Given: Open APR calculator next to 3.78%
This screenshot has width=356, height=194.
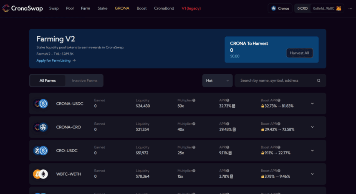Looking at the screenshot, I should click(x=232, y=176).
